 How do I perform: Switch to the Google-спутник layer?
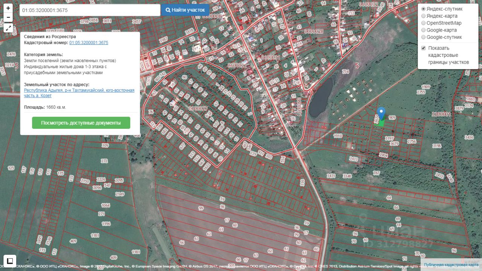[424, 37]
